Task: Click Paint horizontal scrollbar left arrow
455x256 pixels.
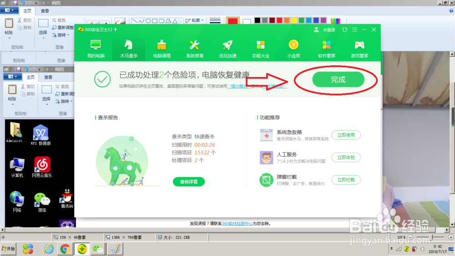Action: coord(3,230)
